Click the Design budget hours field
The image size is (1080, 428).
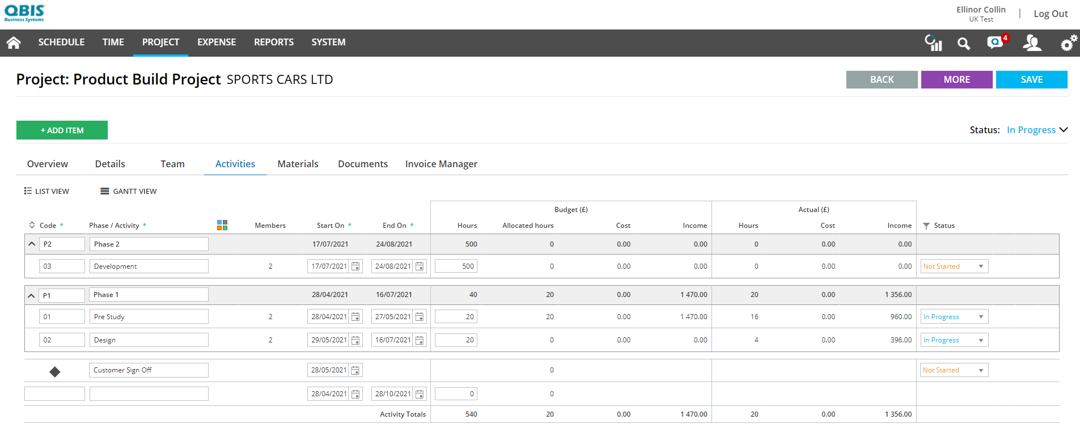point(456,340)
